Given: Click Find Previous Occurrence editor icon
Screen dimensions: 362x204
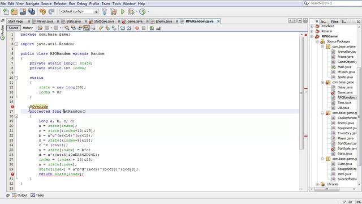Looking at the screenshot, I should click(x=74, y=28).
